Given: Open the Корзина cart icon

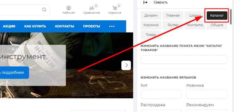Looking at the screenshot, I should pos(114,8).
